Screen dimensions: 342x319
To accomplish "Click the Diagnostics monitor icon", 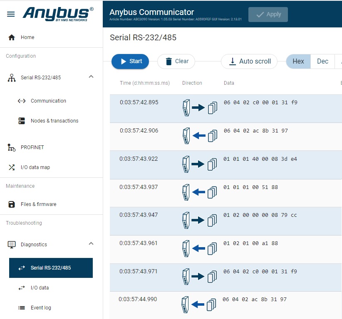I will click(x=12, y=245).
